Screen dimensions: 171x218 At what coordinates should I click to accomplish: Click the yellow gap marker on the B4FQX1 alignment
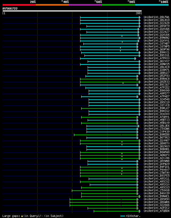point(122,168)
